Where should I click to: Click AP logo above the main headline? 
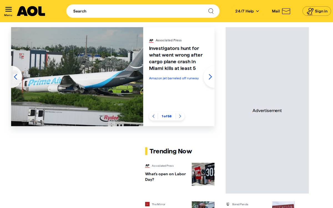click(151, 40)
